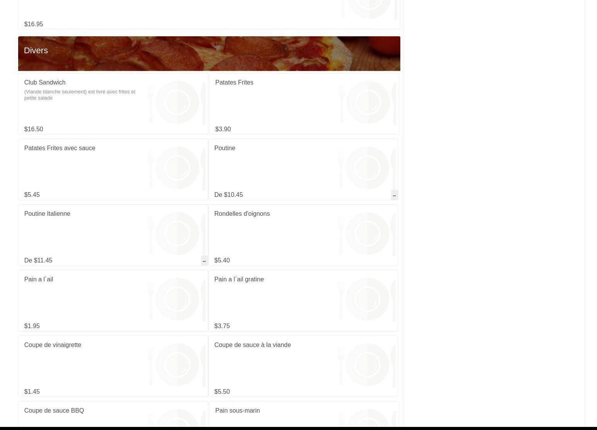Click the $5.40 Rondelles d'oignons price
The height and width of the screenshot is (430, 597).
(x=222, y=260)
